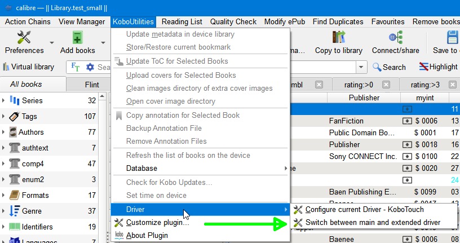Screen dimensions: 460x243
Task: Select the All books tab
Action: tap(33, 85)
